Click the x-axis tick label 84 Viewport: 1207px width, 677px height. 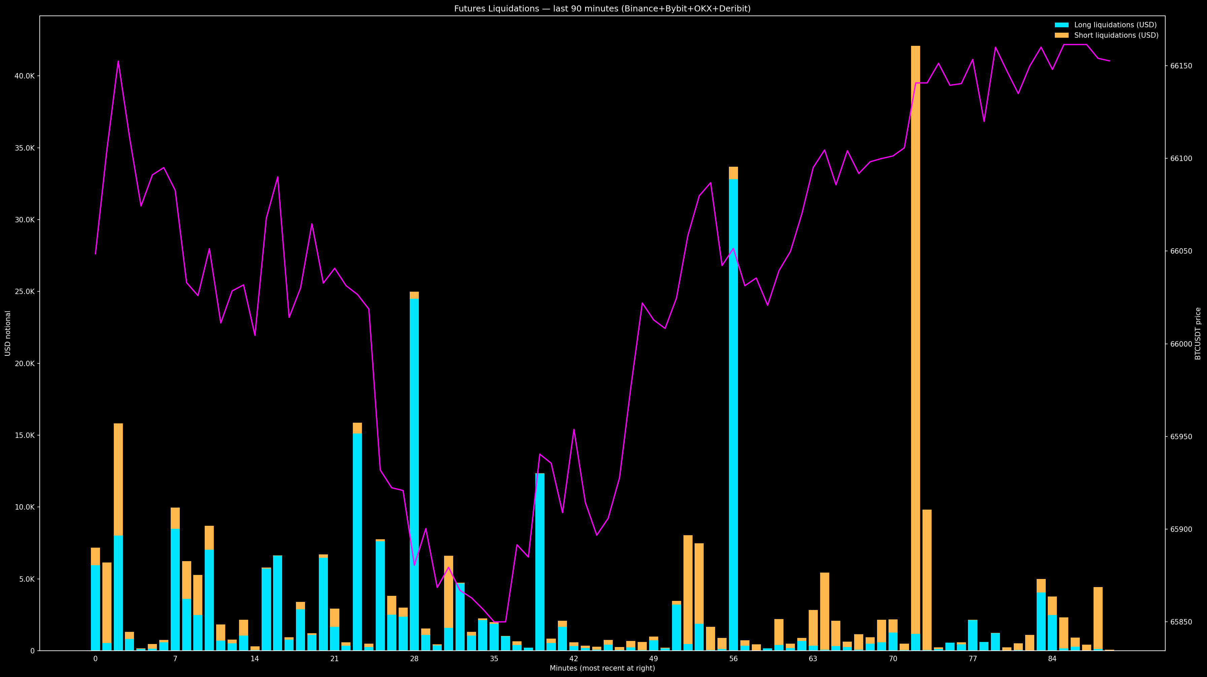(1052, 659)
